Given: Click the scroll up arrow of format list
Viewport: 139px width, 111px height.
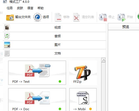Looking at the screenshot, I should 103,60.
